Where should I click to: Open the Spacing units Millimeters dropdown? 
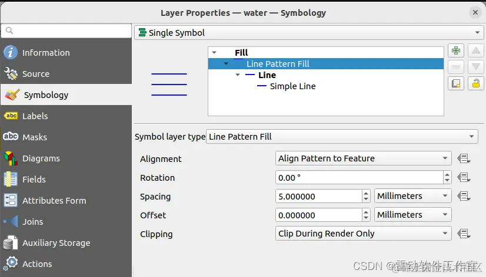coord(412,195)
